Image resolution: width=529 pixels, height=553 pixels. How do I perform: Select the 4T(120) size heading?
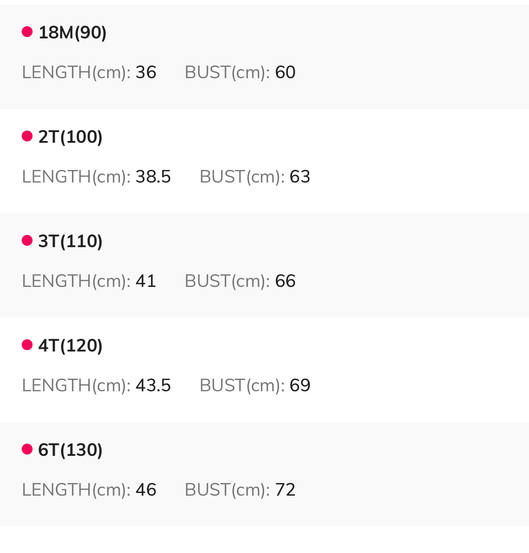[x=71, y=346]
